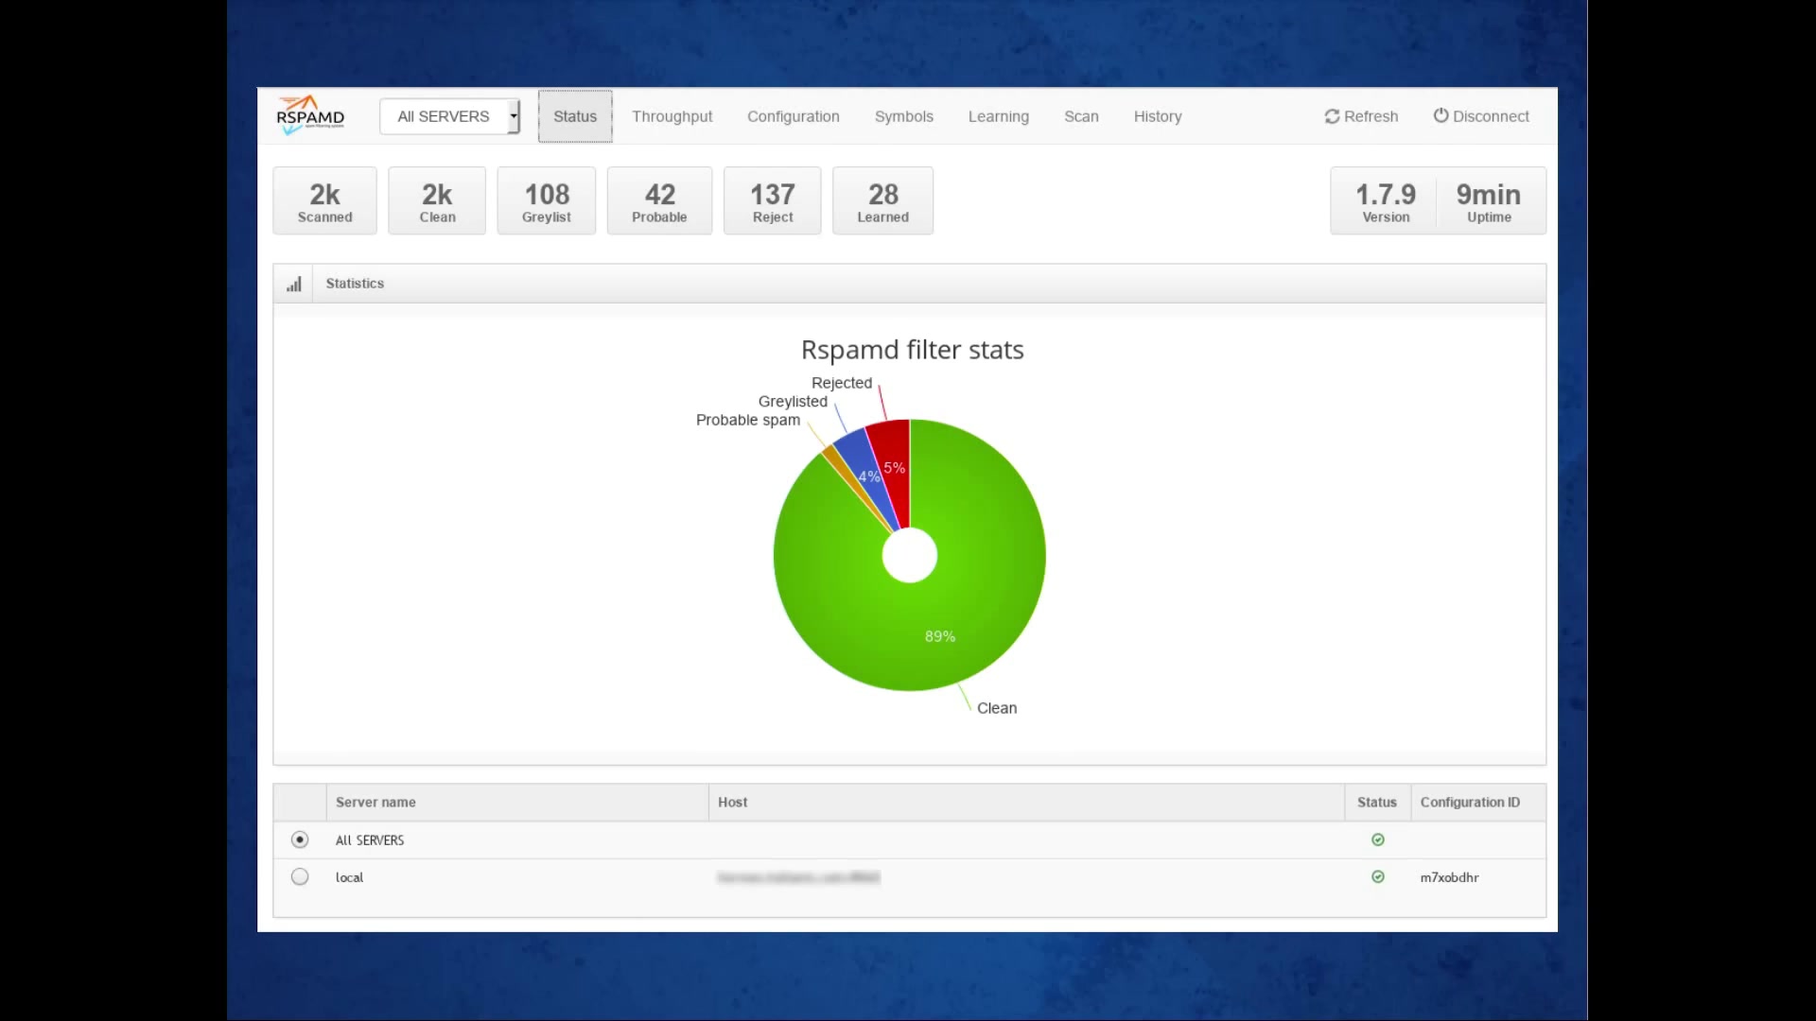
Task: Click the Rspamd filter stats chart title
Action: [x=912, y=350]
